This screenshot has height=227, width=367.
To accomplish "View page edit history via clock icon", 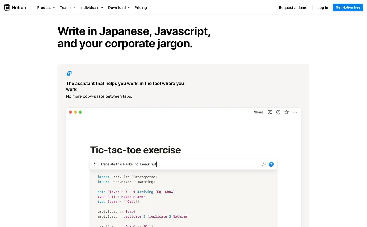I will pos(278,112).
